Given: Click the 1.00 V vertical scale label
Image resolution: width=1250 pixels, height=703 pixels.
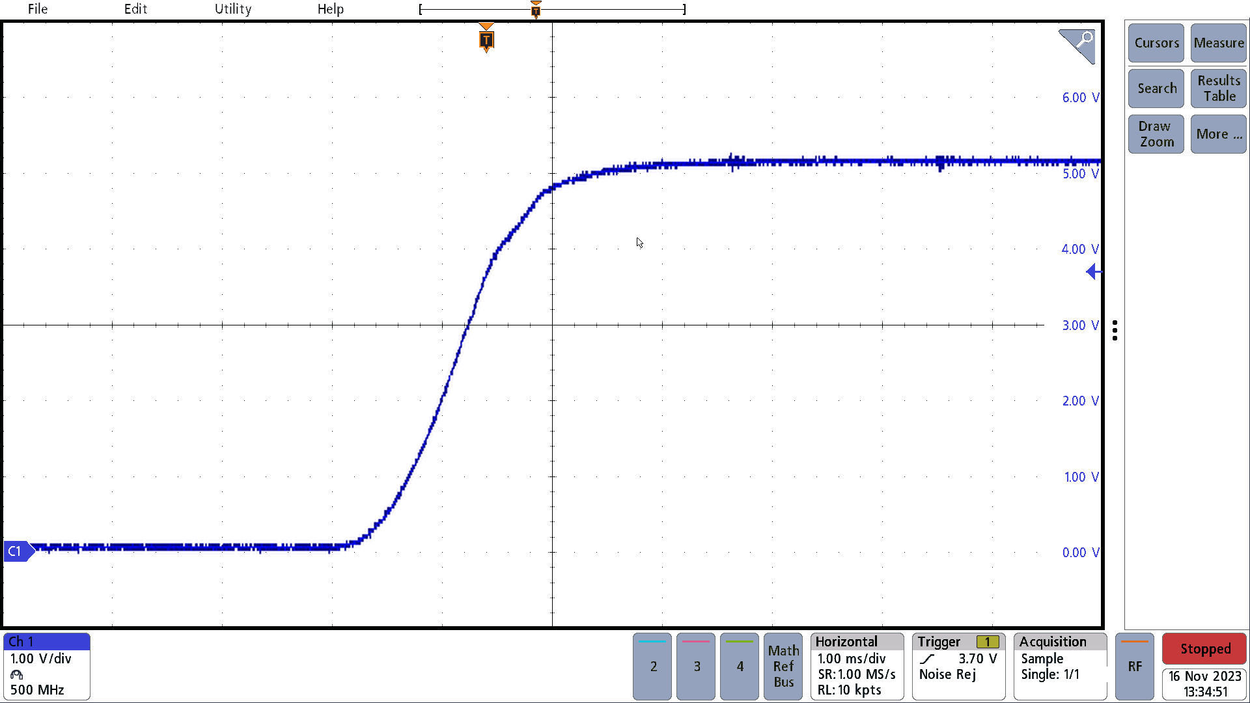Looking at the screenshot, I should pos(1080,477).
